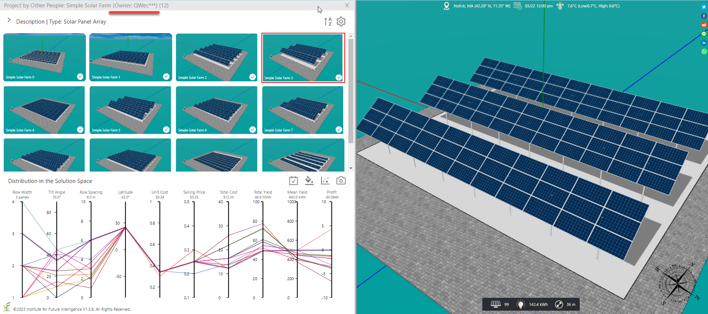The height and width of the screenshot is (314, 708).
Task: Close the project panel
Action: 347,6
